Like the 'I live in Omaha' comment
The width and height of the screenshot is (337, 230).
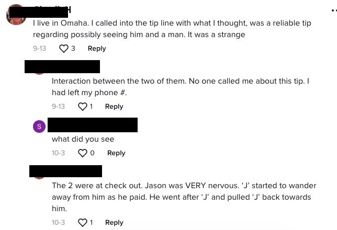click(x=64, y=49)
